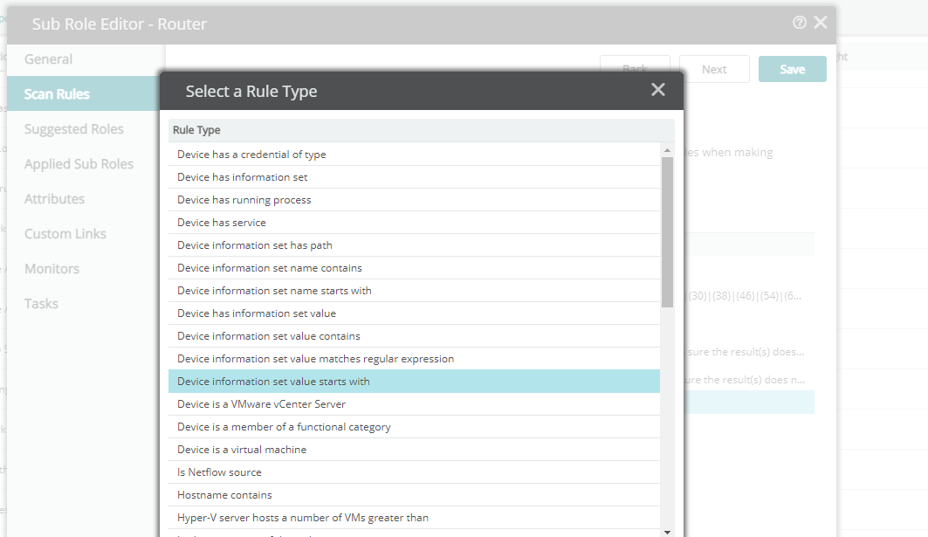Select 'Device information set value contains'
This screenshot has height=537, width=928.
pos(415,336)
